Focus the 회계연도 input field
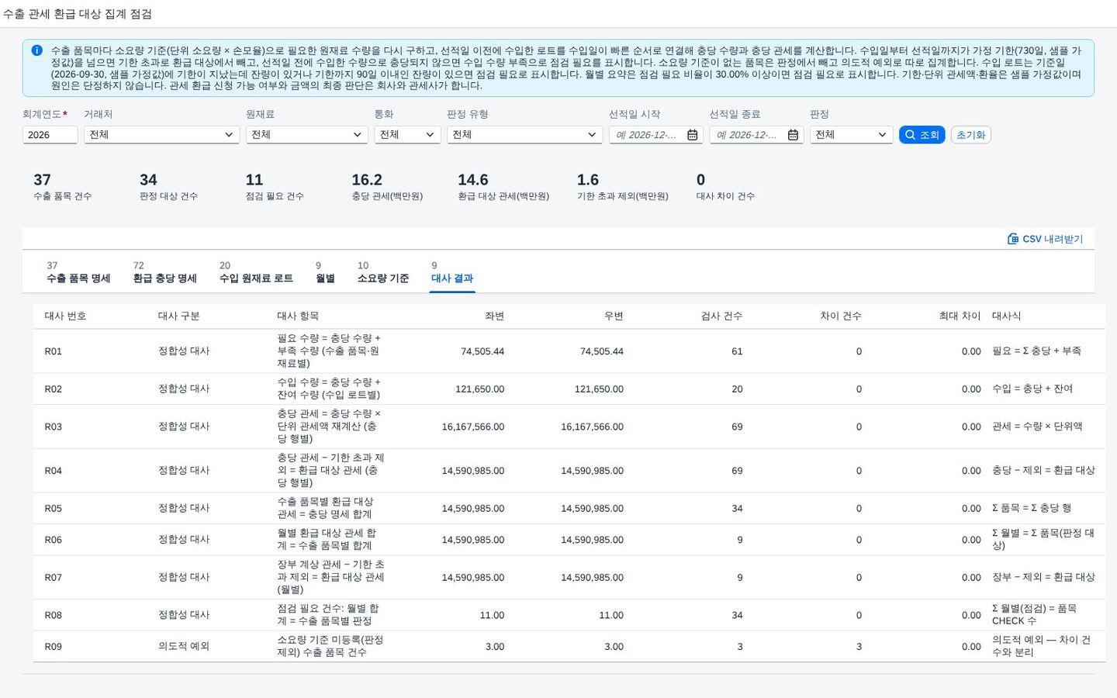 pyautogui.click(x=50, y=135)
